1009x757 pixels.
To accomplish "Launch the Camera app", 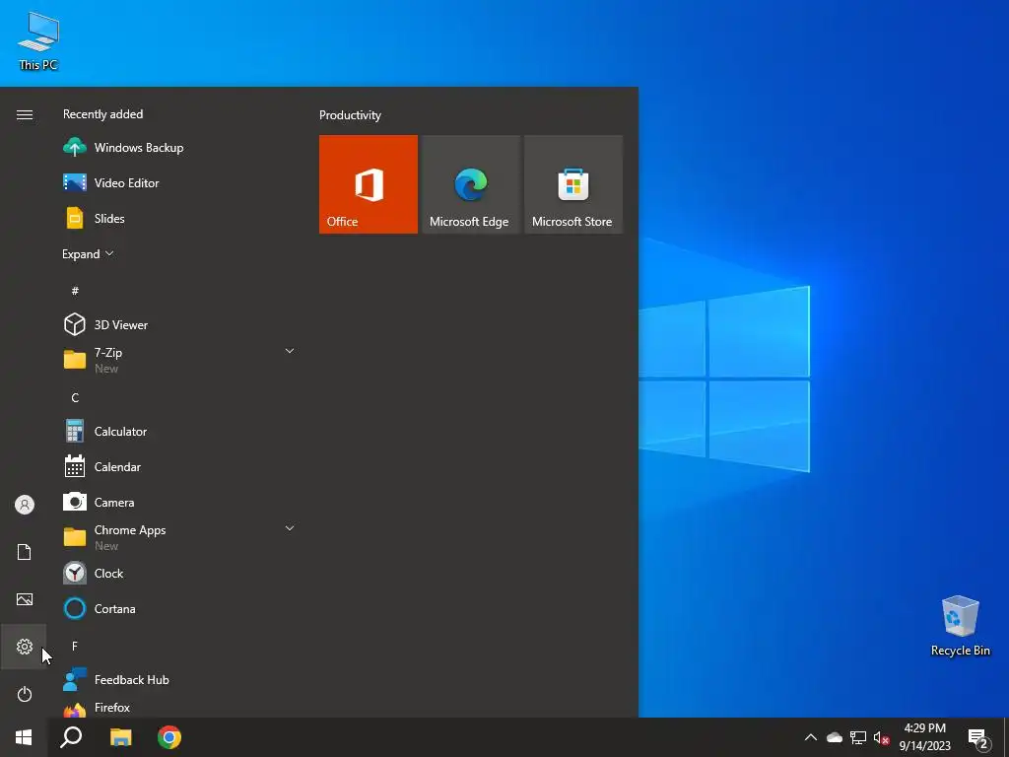I will tap(180, 502).
